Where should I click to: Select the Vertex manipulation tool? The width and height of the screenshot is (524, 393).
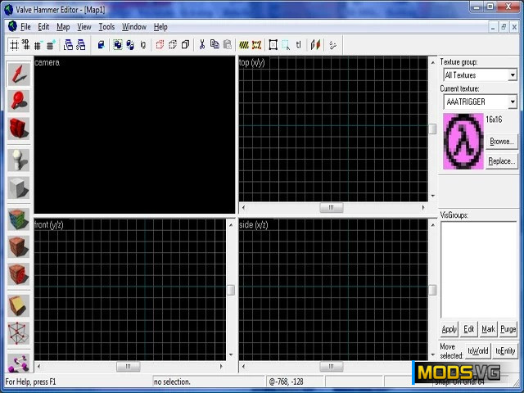click(18, 333)
